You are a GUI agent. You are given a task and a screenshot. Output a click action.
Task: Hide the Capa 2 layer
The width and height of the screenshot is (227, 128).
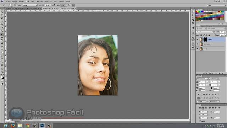click(198, 39)
